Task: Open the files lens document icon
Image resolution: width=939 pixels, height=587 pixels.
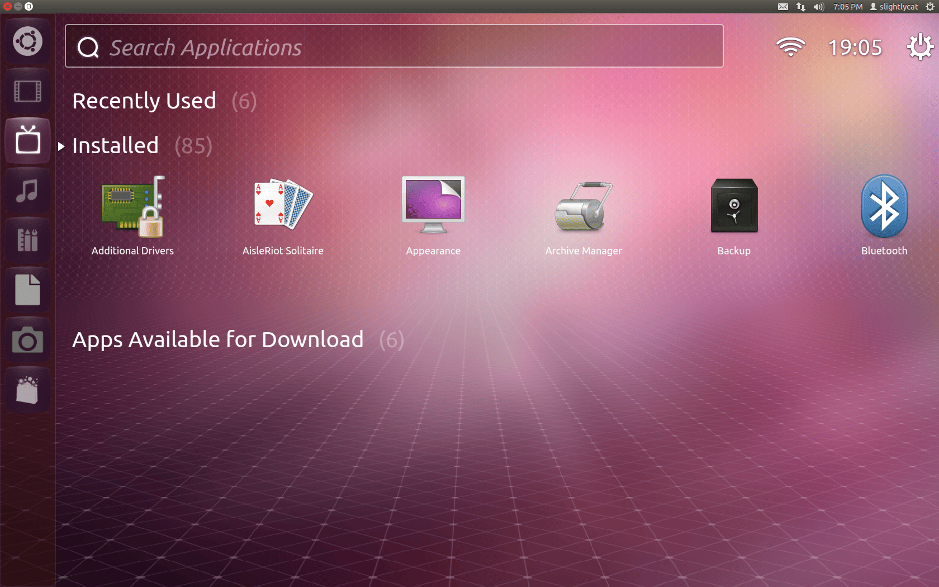Action: pyautogui.click(x=27, y=290)
